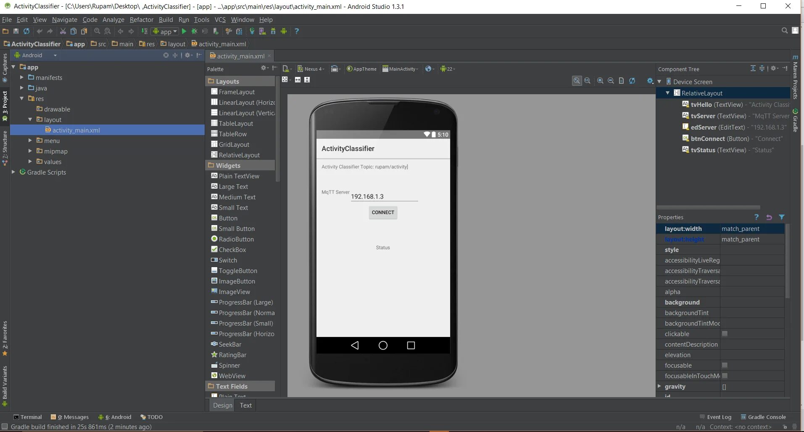
Task: Open the Refactor menu
Action: 142,19
